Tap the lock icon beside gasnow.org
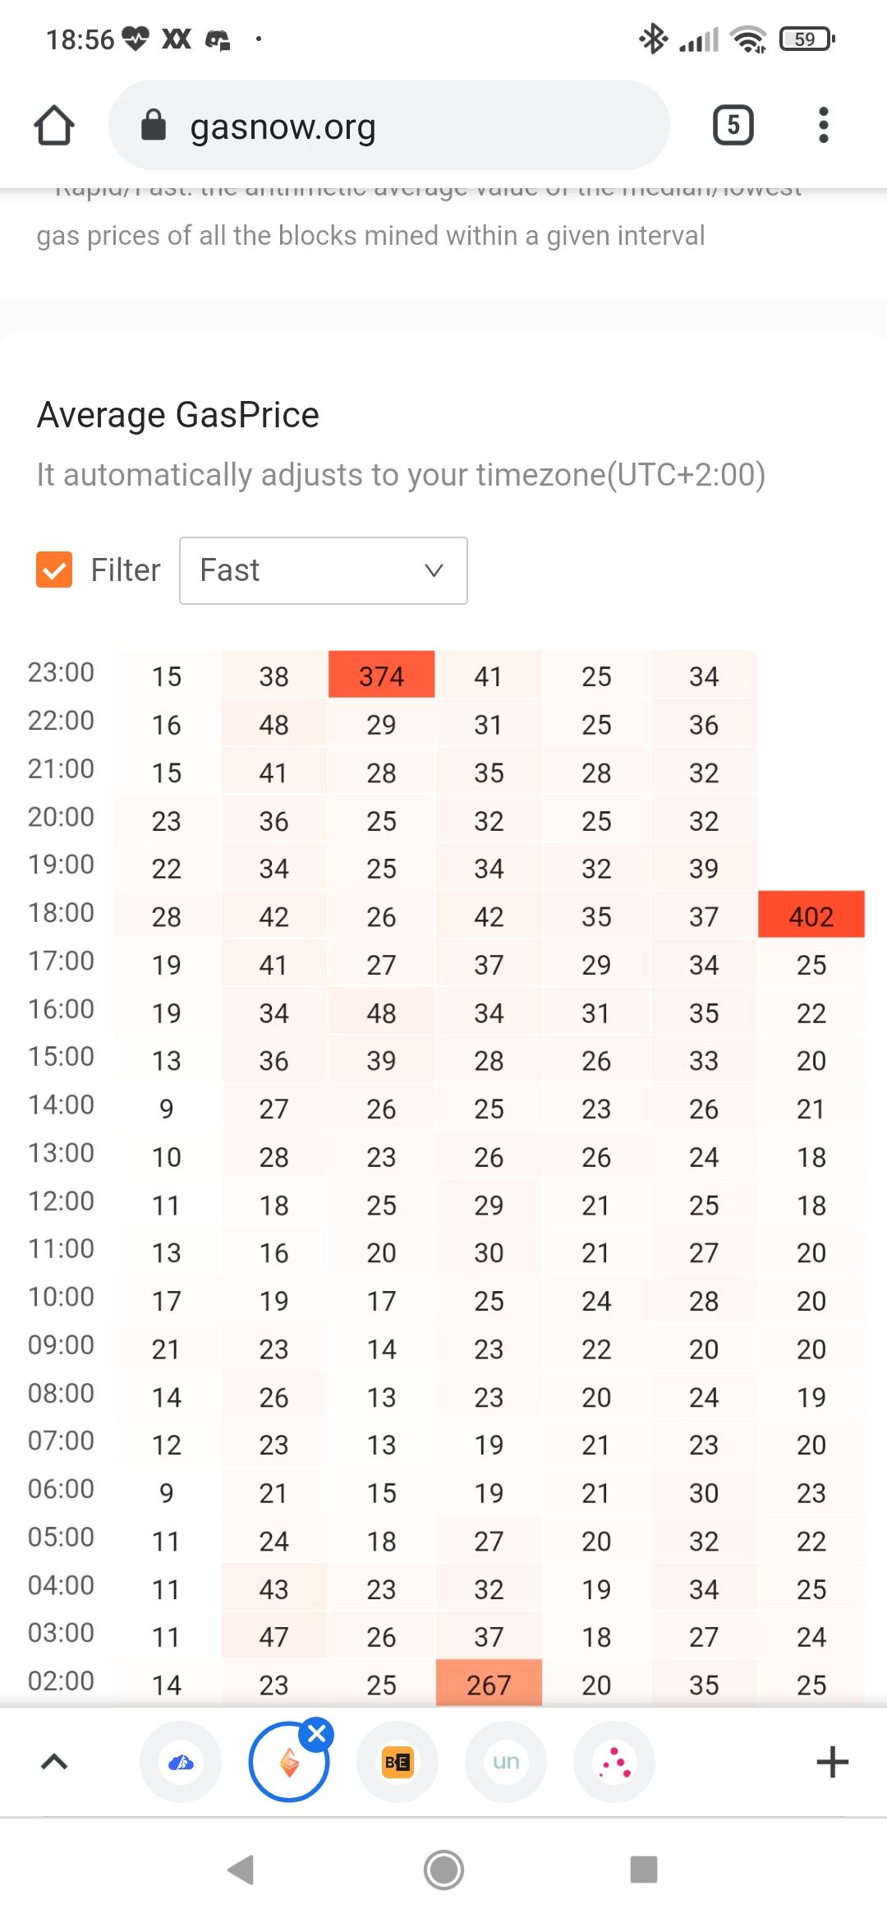This screenshot has height=1923, width=887. pyautogui.click(x=154, y=125)
